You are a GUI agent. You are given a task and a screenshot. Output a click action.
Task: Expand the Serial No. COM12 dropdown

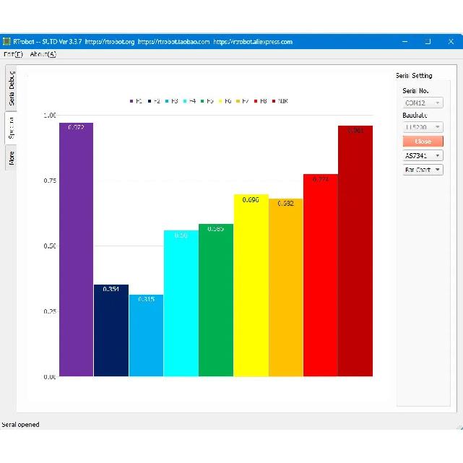coord(423,103)
